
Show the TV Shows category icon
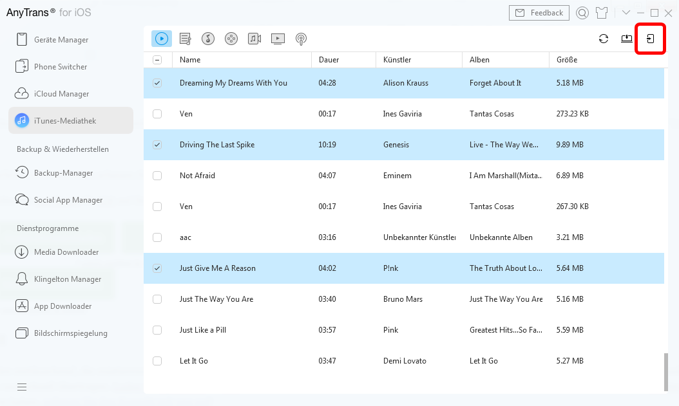tap(278, 39)
